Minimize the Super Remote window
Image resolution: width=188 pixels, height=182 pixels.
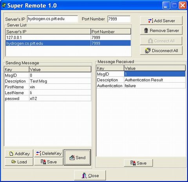166,5
